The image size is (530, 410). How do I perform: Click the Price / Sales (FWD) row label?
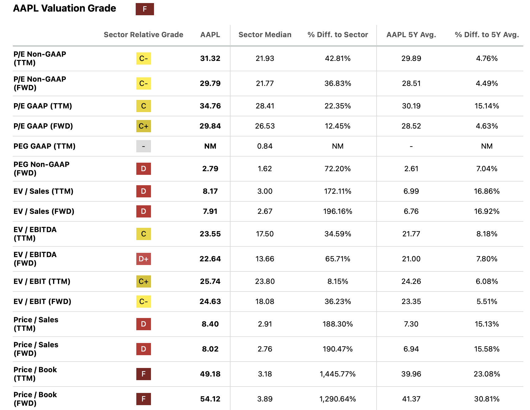[x=36, y=349]
